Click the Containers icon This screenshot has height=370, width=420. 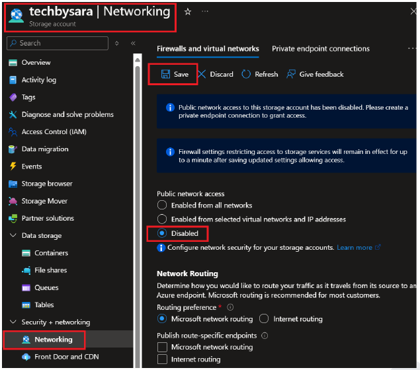(x=26, y=253)
